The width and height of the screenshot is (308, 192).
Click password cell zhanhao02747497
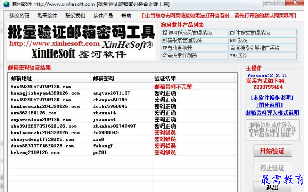(114, 126)
